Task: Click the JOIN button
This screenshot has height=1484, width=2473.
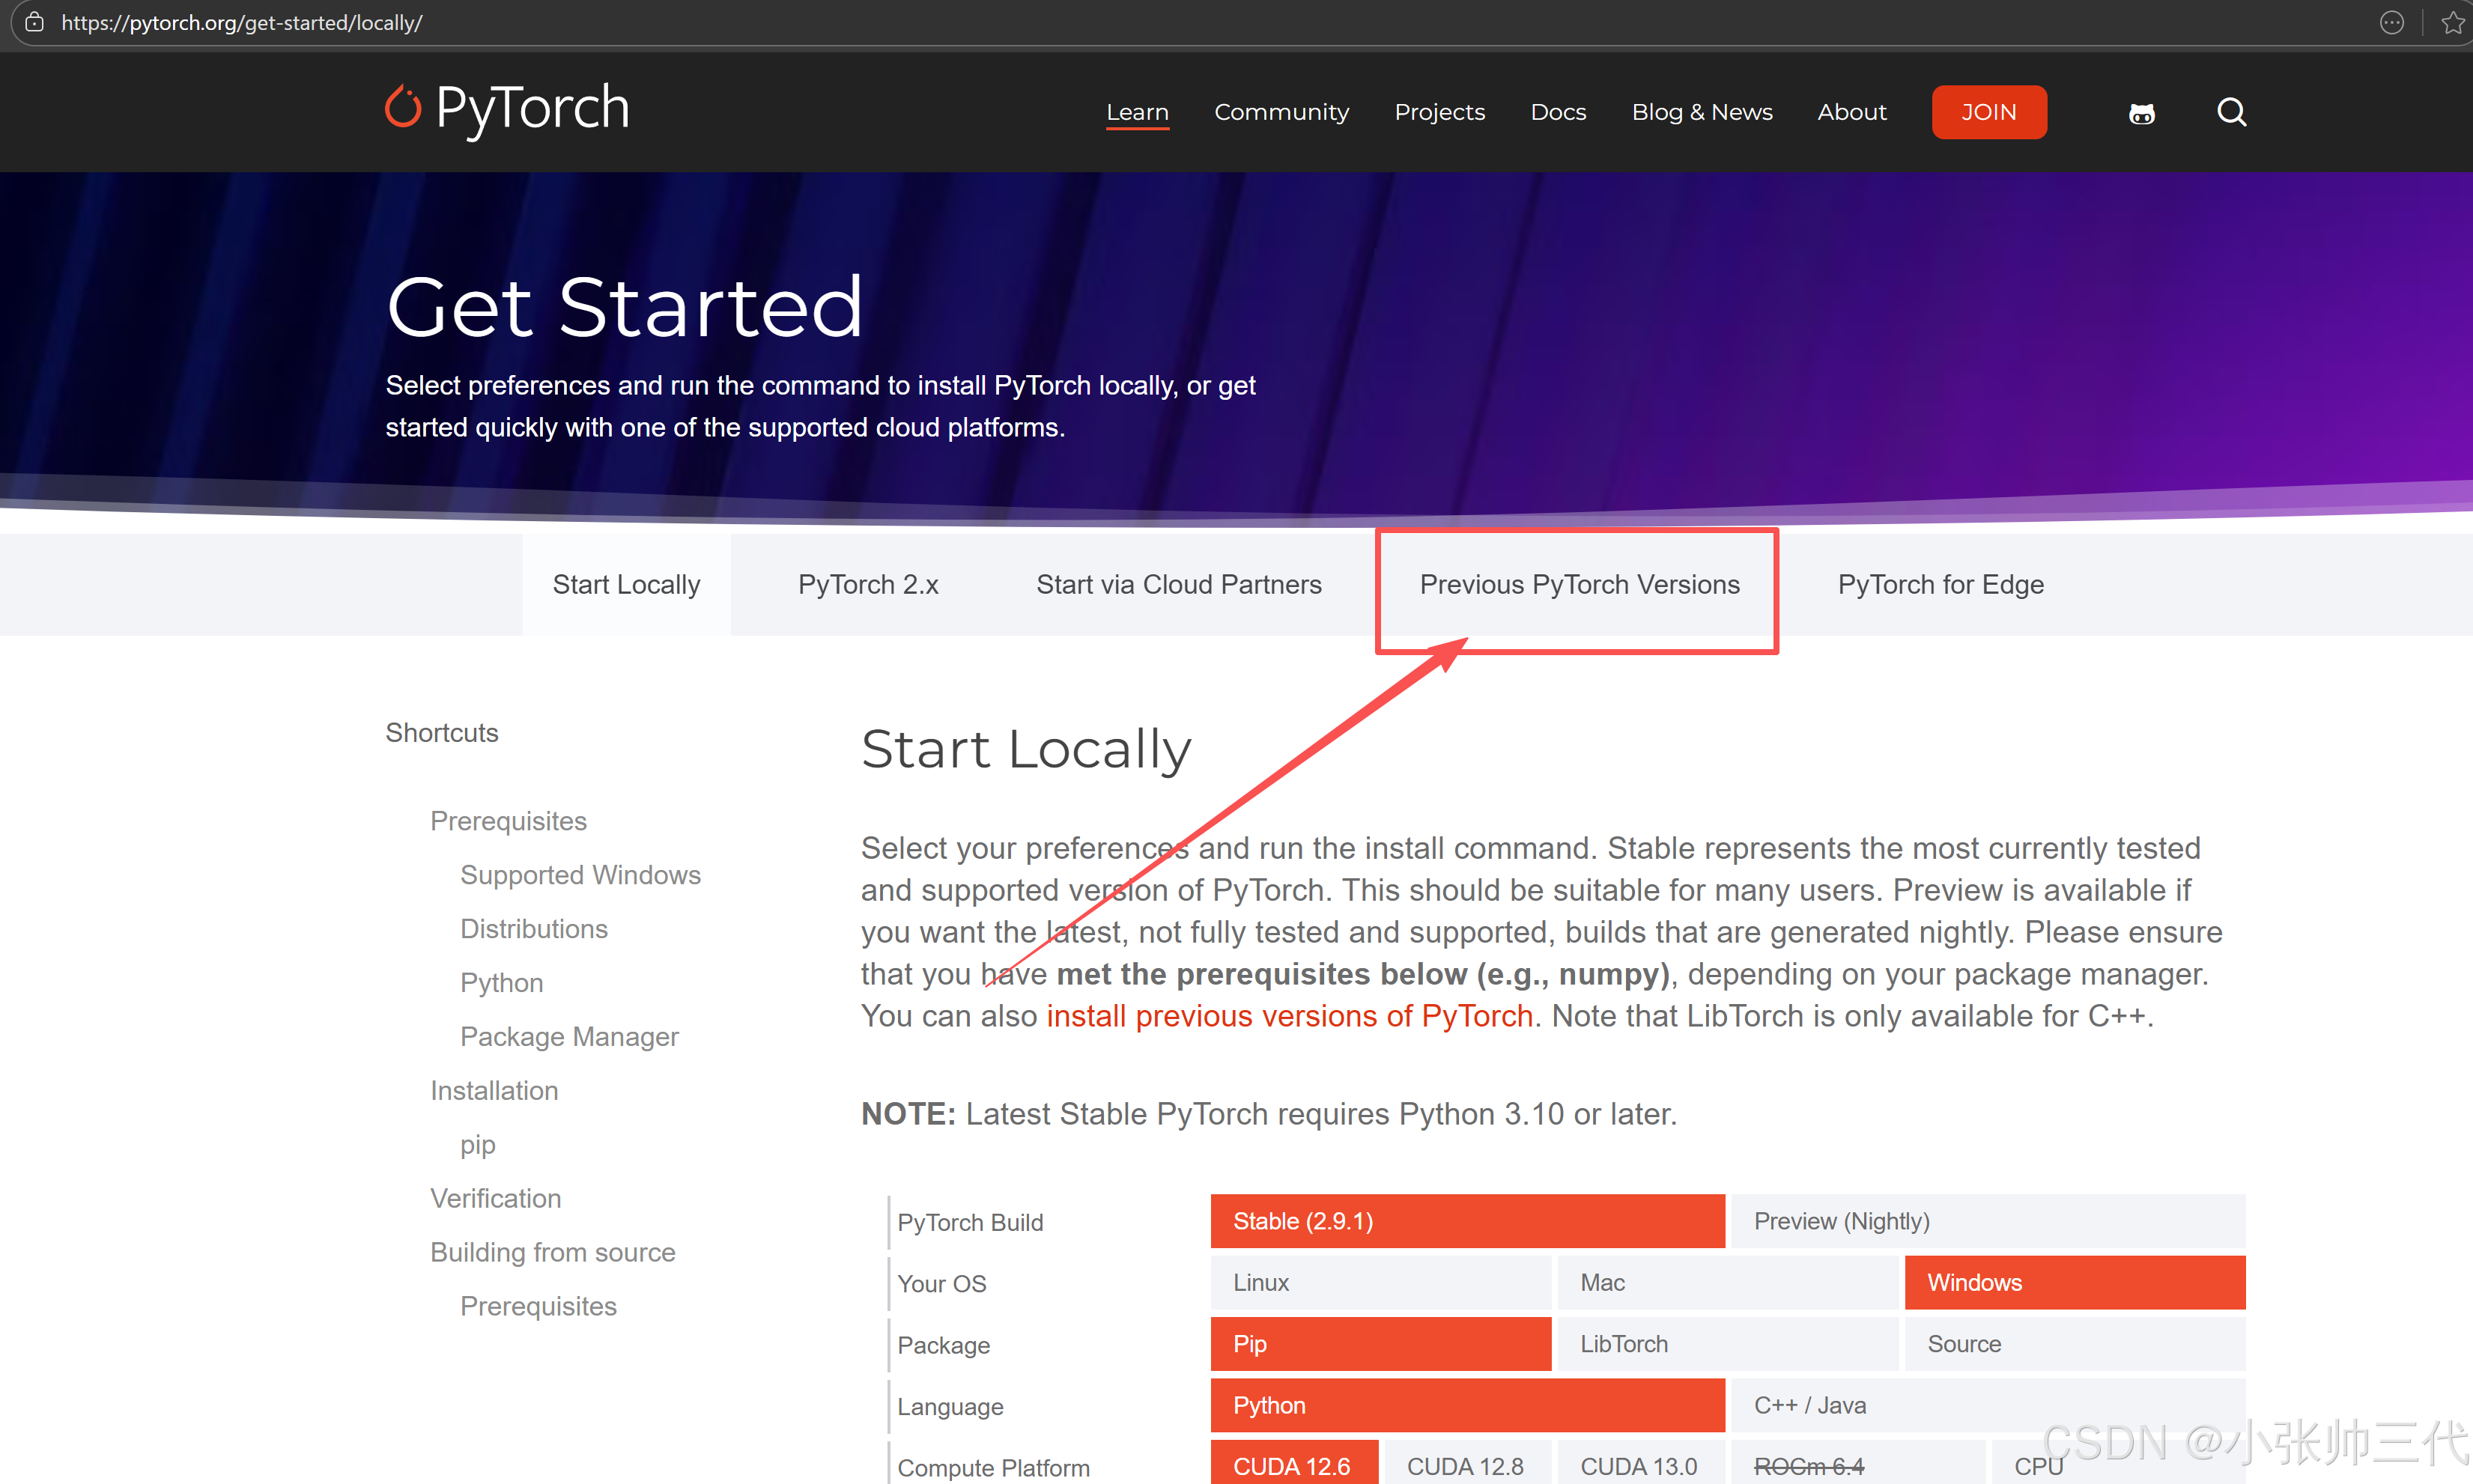Action: pos(1989,112)
